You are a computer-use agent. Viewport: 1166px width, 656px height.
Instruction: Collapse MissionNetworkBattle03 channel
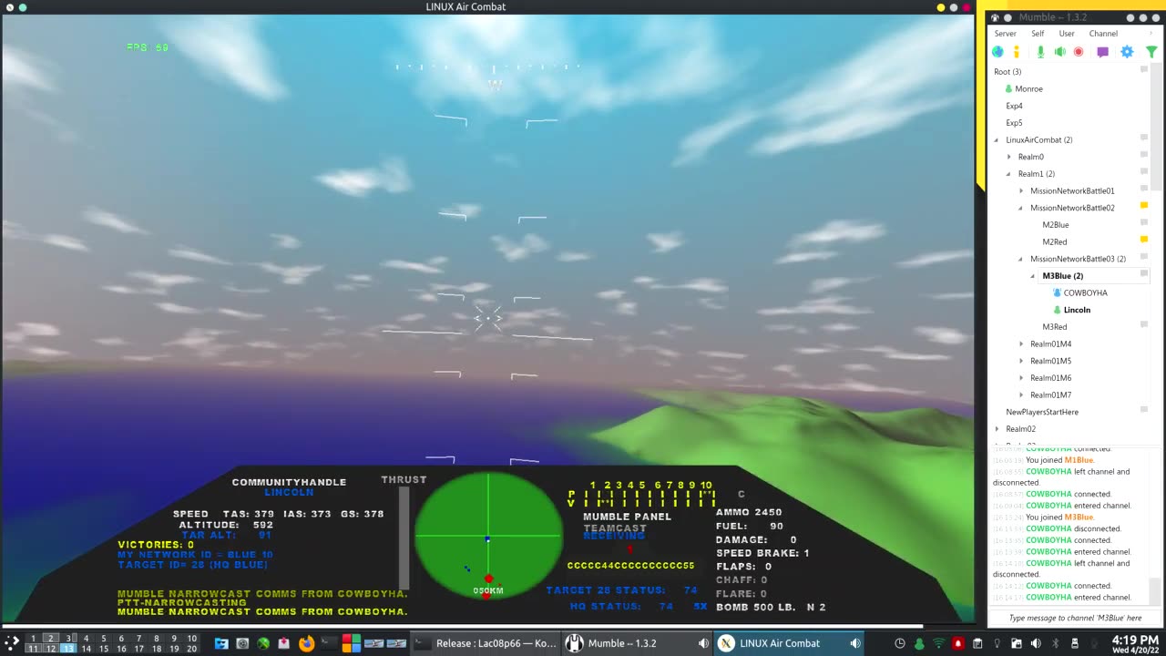click(x=1021, y=259)
